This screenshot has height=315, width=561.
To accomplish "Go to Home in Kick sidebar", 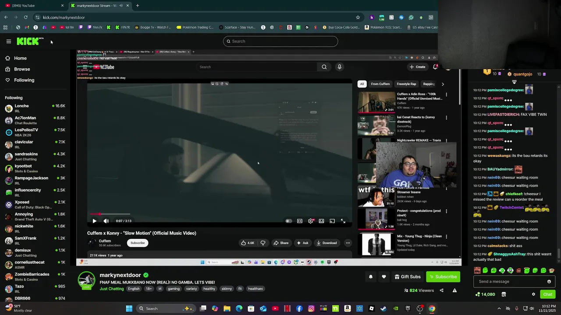I will pyautogui.click(x=20, y=58).
